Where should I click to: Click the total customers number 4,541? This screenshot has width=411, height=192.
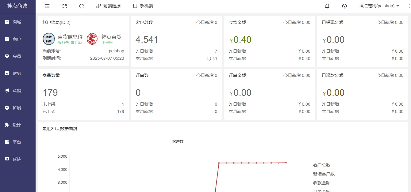147,40
